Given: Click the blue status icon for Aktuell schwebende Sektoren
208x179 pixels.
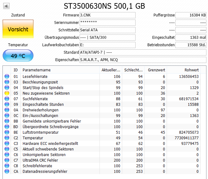Looking at the screenshot, I should pyautogui.click(x=7, y=149).
